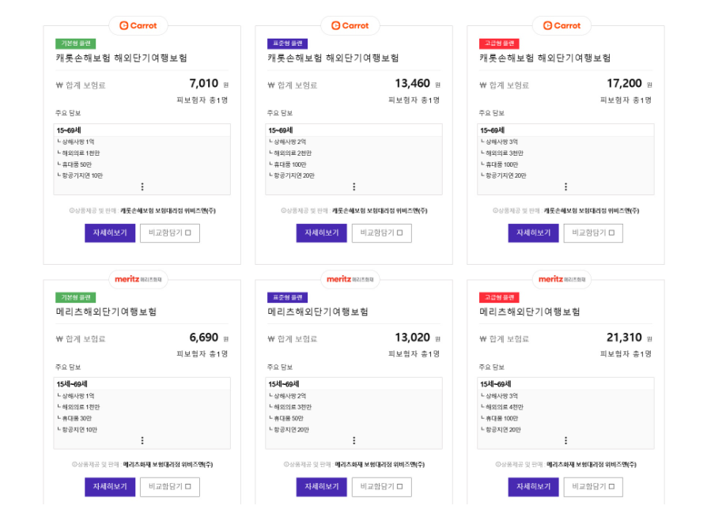This screenshot has height=532, width=707.
Task: Check 비교함담기 on the 기본형 Carrot plan
Action: point(169,233)
